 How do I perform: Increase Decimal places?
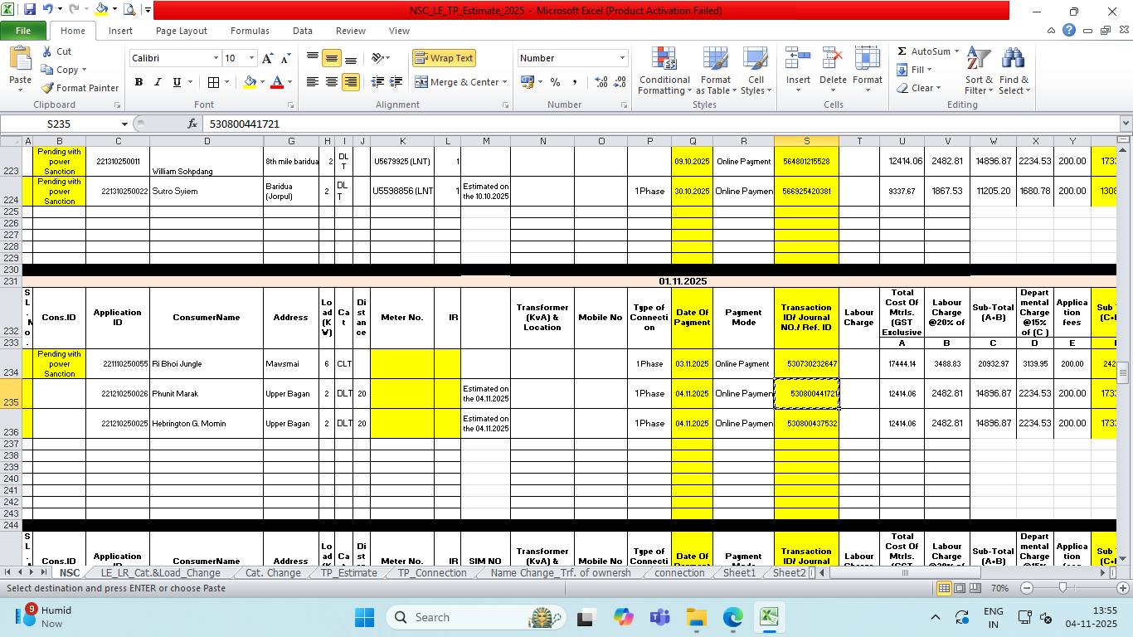pos(601,82)
